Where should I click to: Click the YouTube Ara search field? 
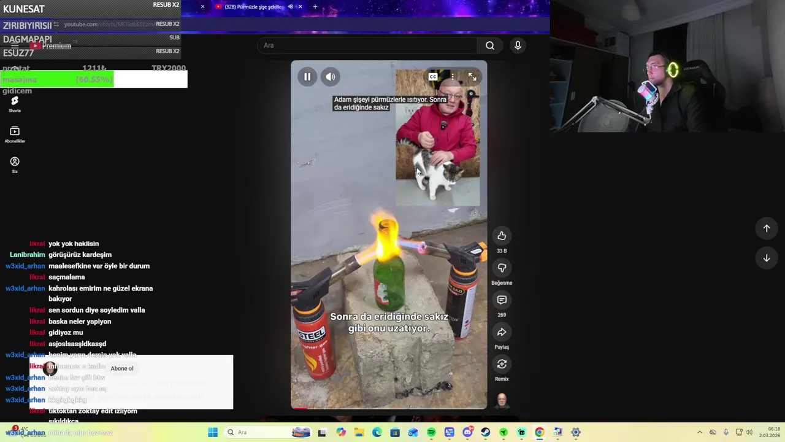(367, 45)
